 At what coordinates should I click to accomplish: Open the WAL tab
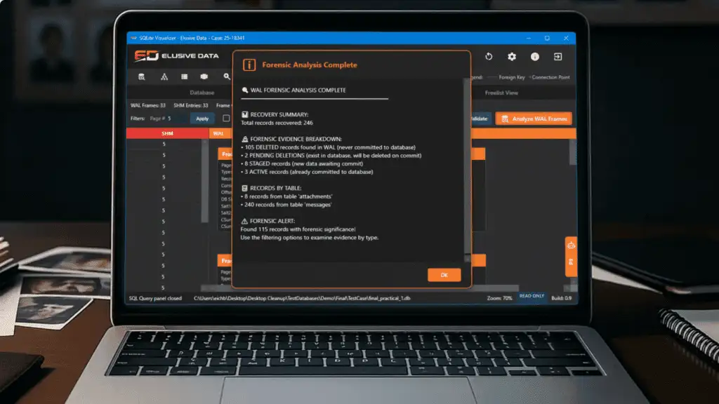(219, 133)
